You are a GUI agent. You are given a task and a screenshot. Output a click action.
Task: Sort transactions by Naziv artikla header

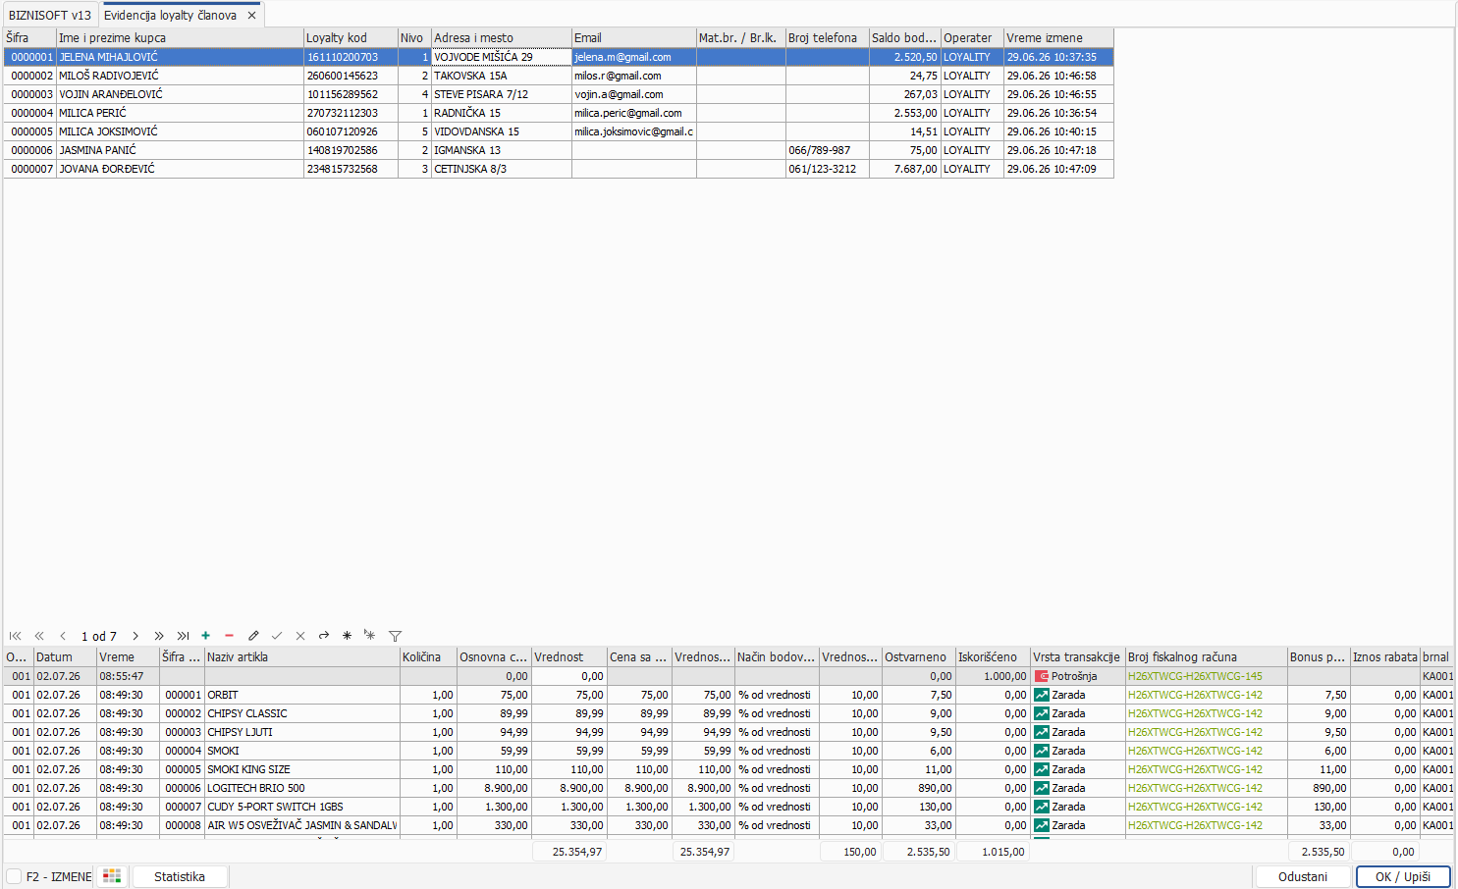[x=301, y=657]
